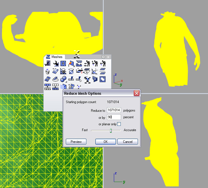Select the Apply mesh to surface icon

pos(87,71)
